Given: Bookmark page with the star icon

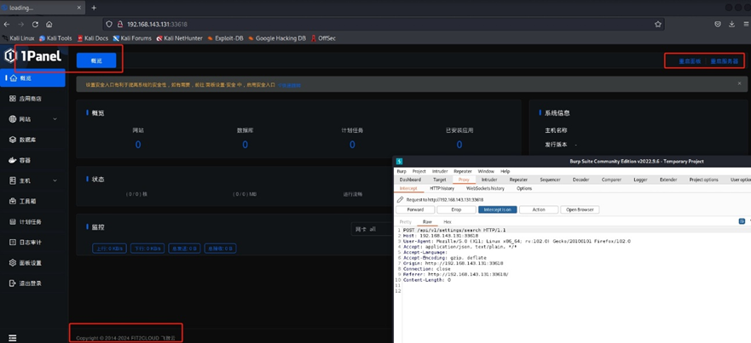Looking at the screenshot, I should click(657, 24).
